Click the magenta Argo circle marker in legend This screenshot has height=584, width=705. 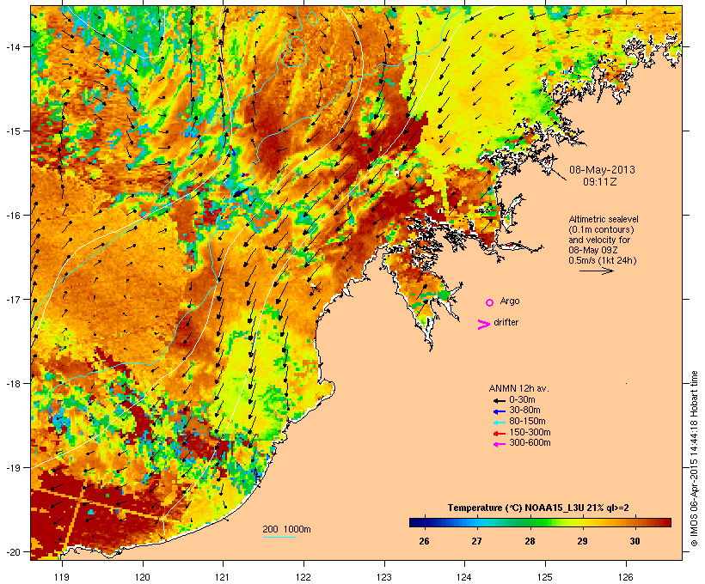pyautogui.click(x=490, y=302)
